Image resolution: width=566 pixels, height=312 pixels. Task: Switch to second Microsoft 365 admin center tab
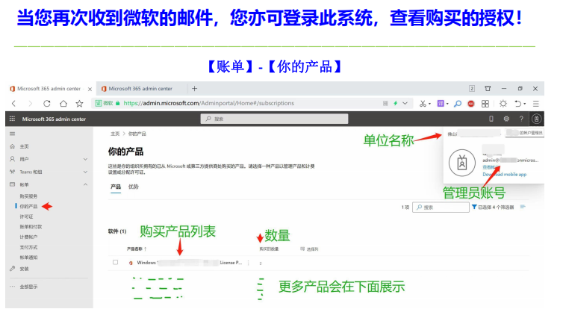(x=140, y=88)
